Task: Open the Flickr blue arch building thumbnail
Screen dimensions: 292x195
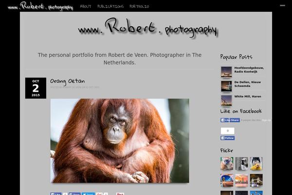Action: (227, 180)
